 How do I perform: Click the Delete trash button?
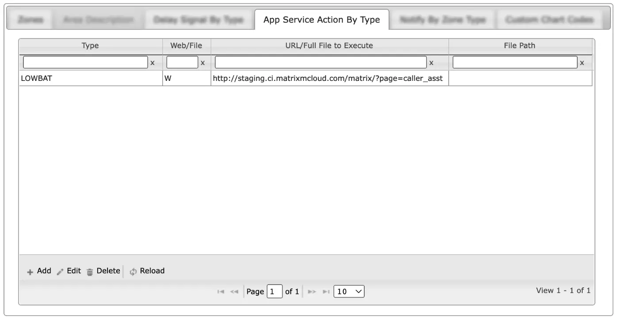click(103, 271)
